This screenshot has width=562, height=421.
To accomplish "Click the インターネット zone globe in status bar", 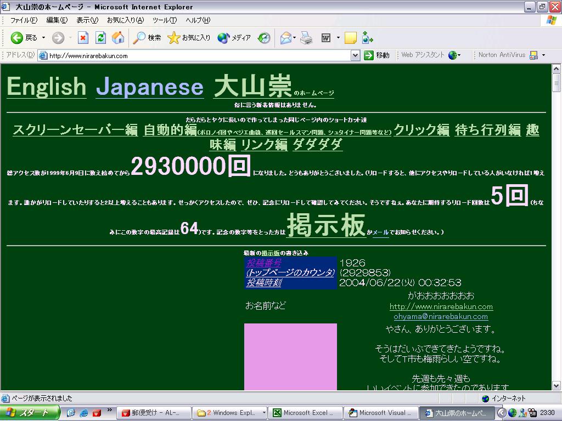I will 485,399.
